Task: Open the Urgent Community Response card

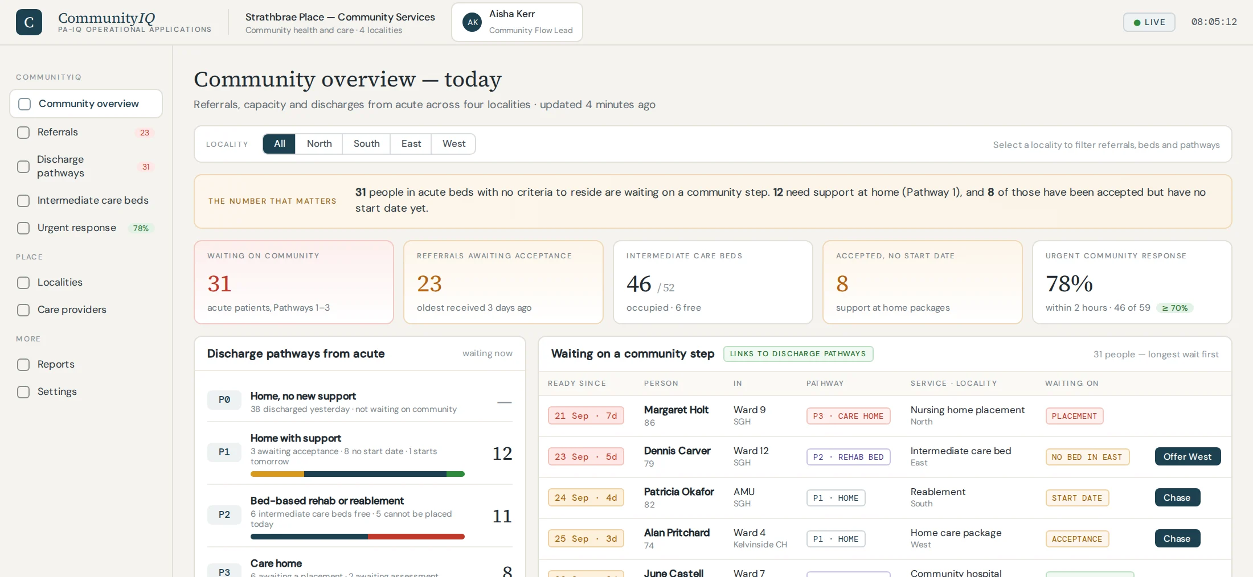Action: (1132, 282)
